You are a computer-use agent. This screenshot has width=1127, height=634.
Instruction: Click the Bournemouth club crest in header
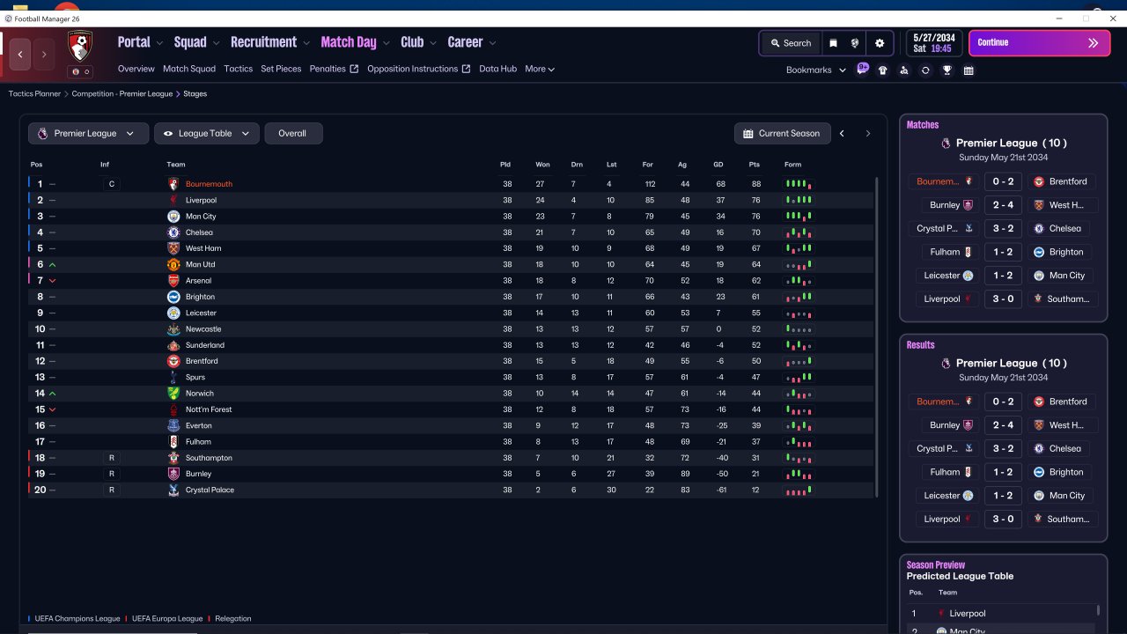(x=80, y=46)
